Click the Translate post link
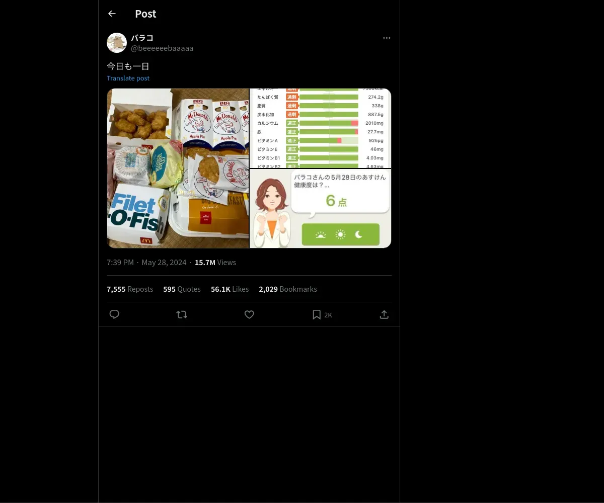This screenshot has width=604, height=503. [128, 78]
